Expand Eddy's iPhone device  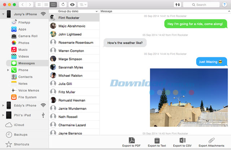[x=4, y=105]
